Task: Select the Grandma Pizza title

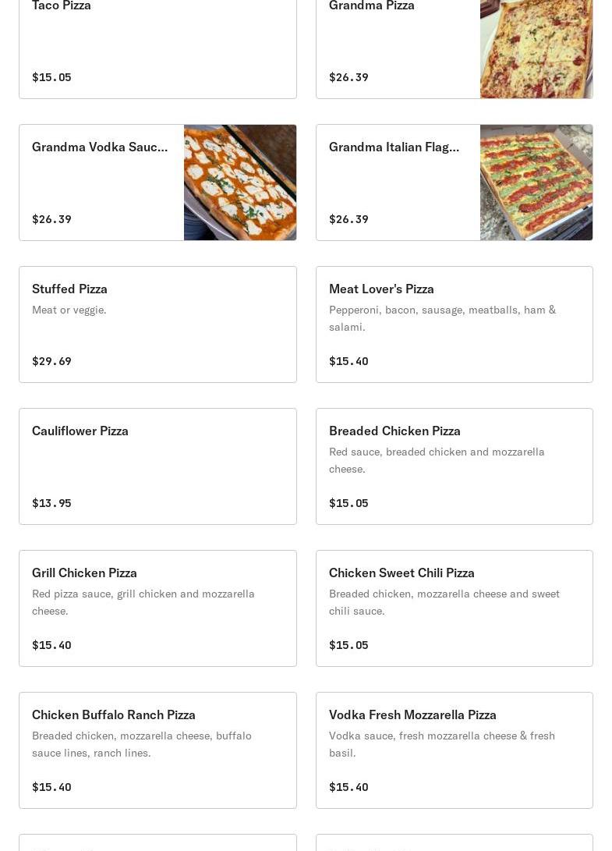Action: [372, 5]
